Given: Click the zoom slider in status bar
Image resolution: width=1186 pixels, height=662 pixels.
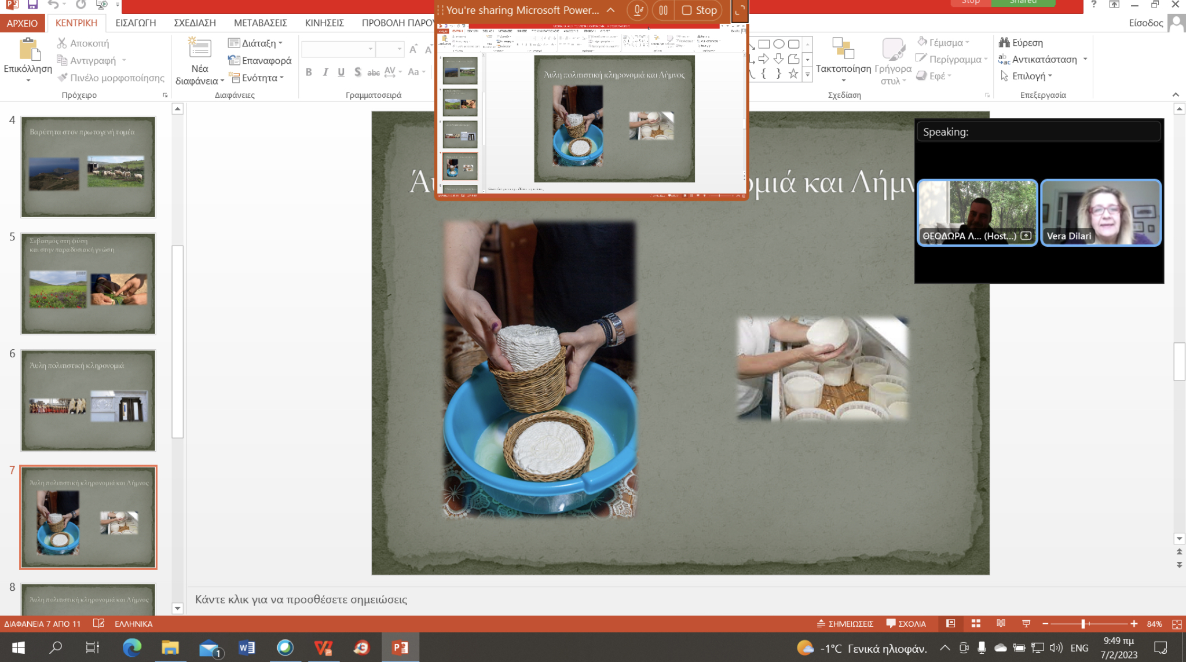Looking at the screenshot, I should tap(1083, 624).
